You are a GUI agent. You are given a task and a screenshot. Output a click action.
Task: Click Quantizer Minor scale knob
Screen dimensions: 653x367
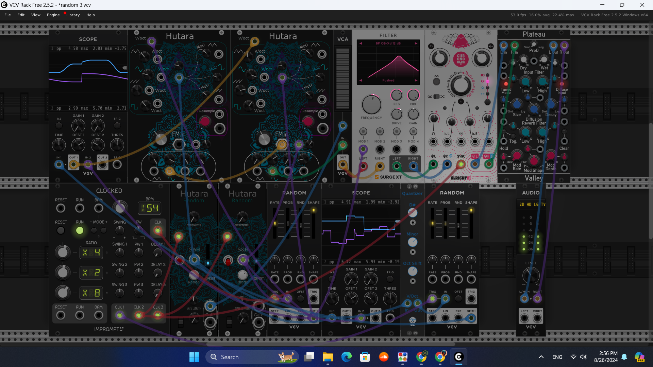click(413, 242)
